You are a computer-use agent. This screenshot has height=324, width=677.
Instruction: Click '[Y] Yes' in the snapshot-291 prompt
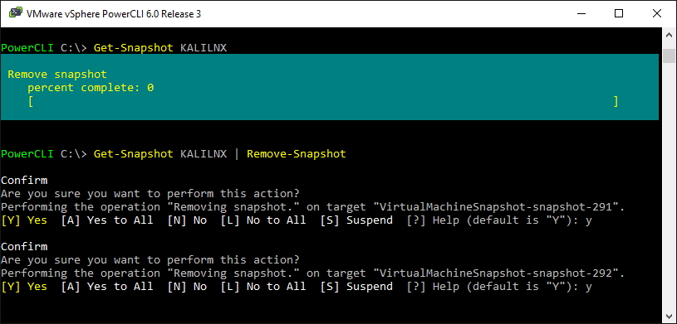24,220
